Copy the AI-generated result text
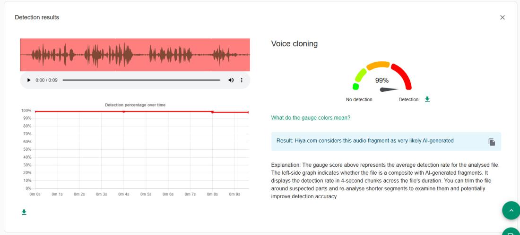Viewport: 520px width, 235px height. [492, 142]
